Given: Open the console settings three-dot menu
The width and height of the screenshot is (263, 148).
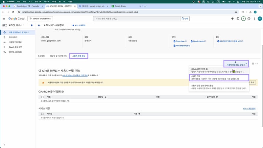Looking at the screenshot, I should point(254,19).
